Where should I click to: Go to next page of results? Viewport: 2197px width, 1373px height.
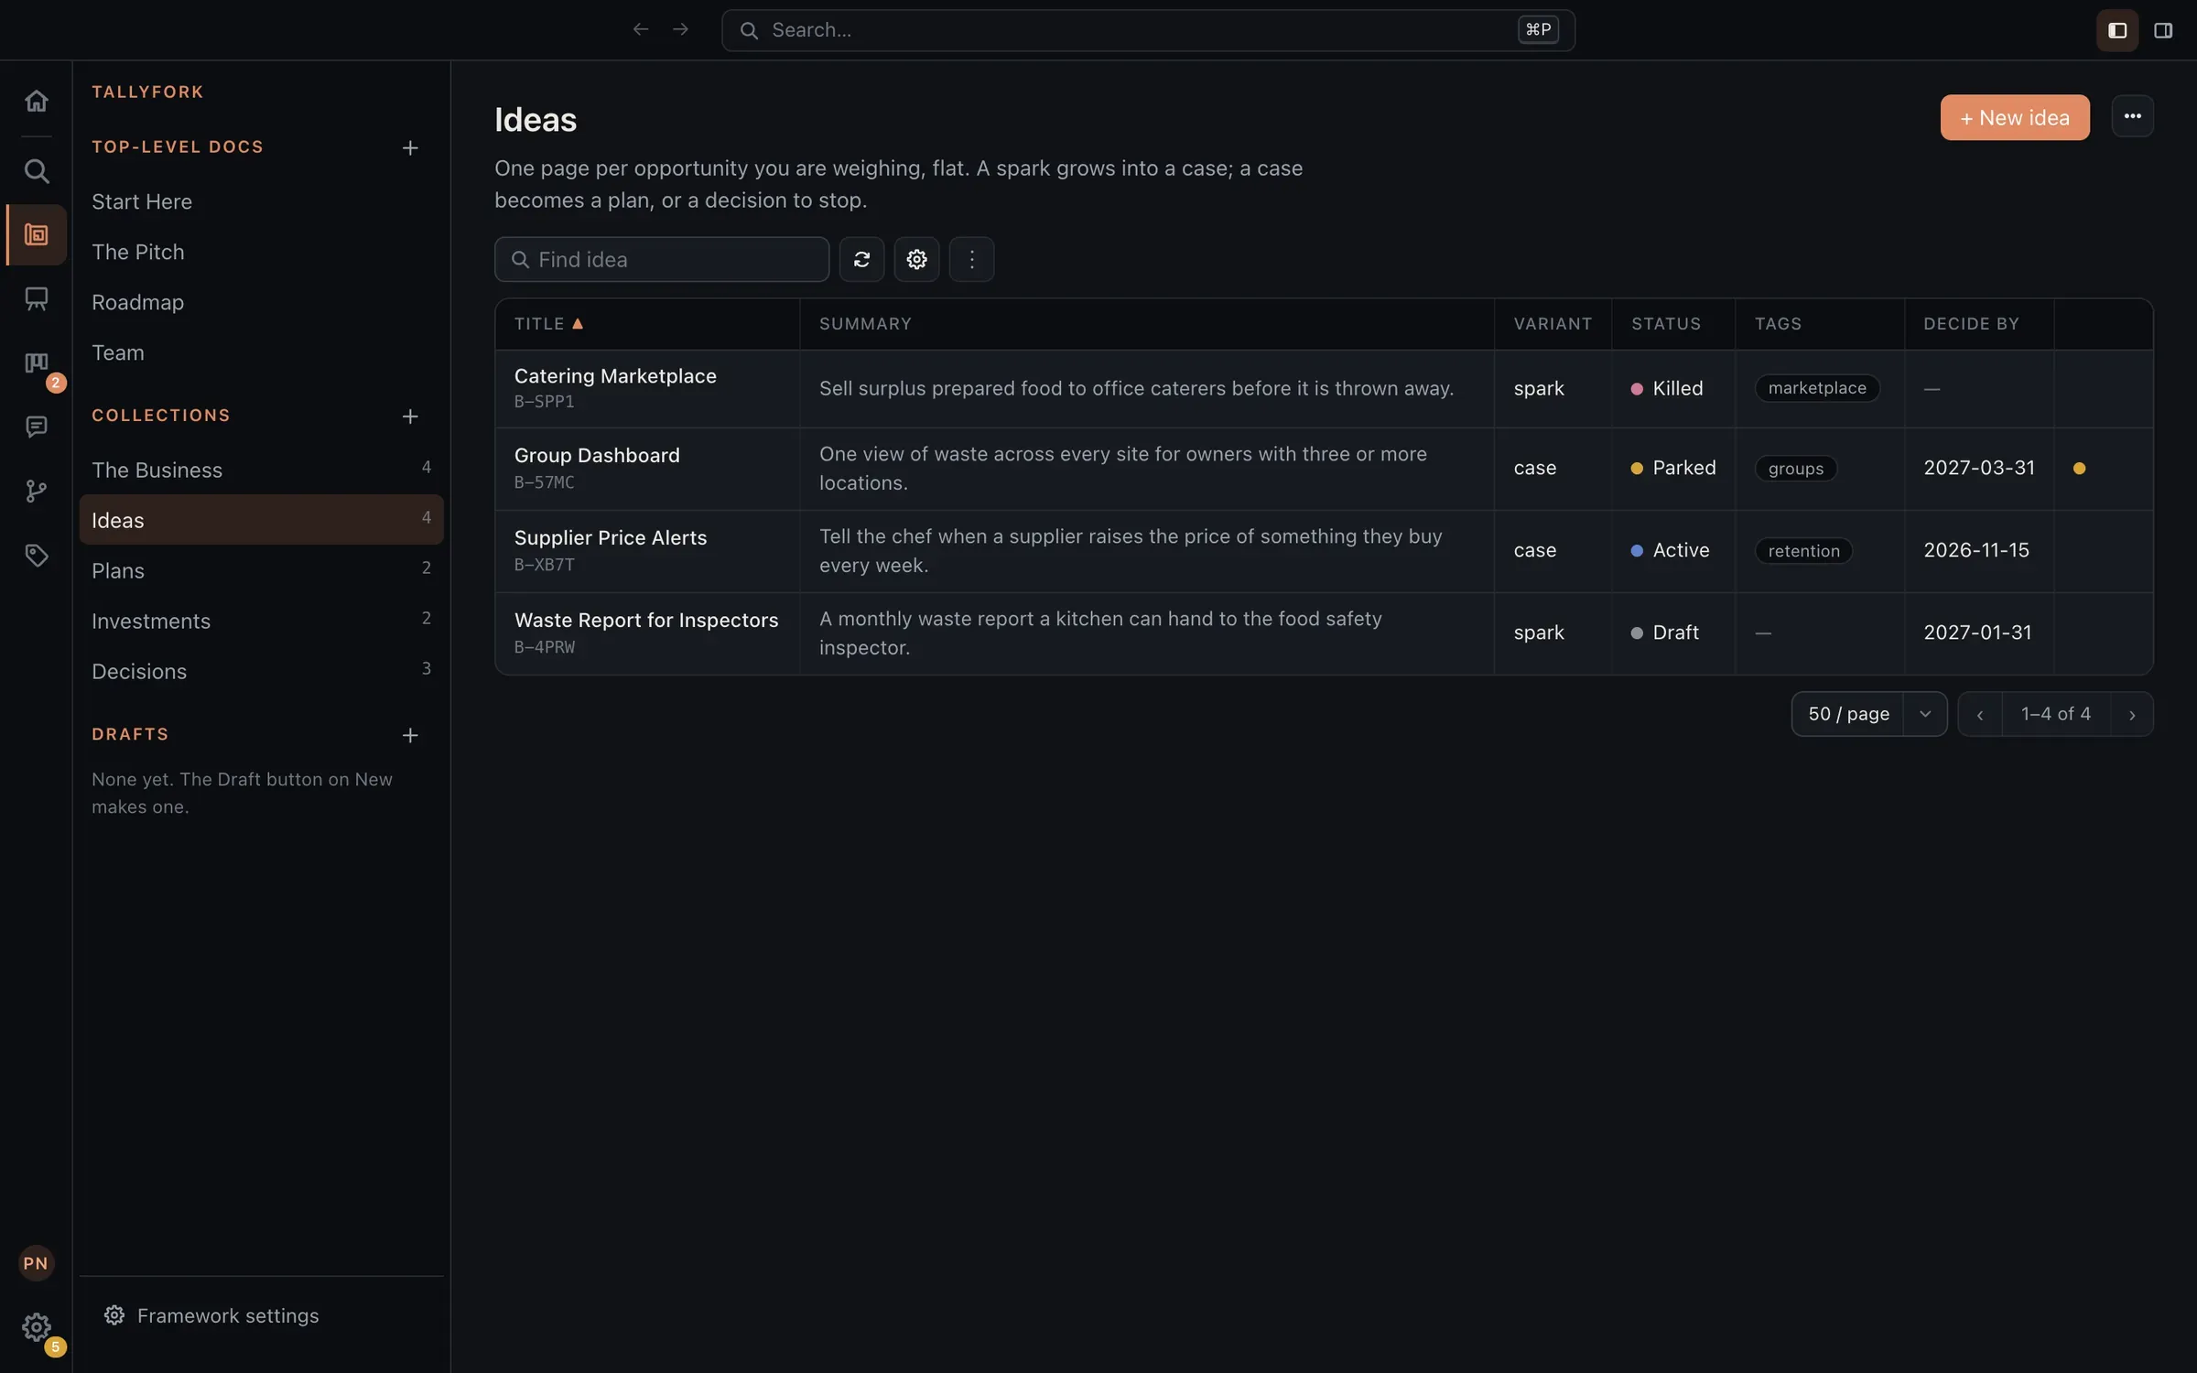click(x=2132, y=714)
